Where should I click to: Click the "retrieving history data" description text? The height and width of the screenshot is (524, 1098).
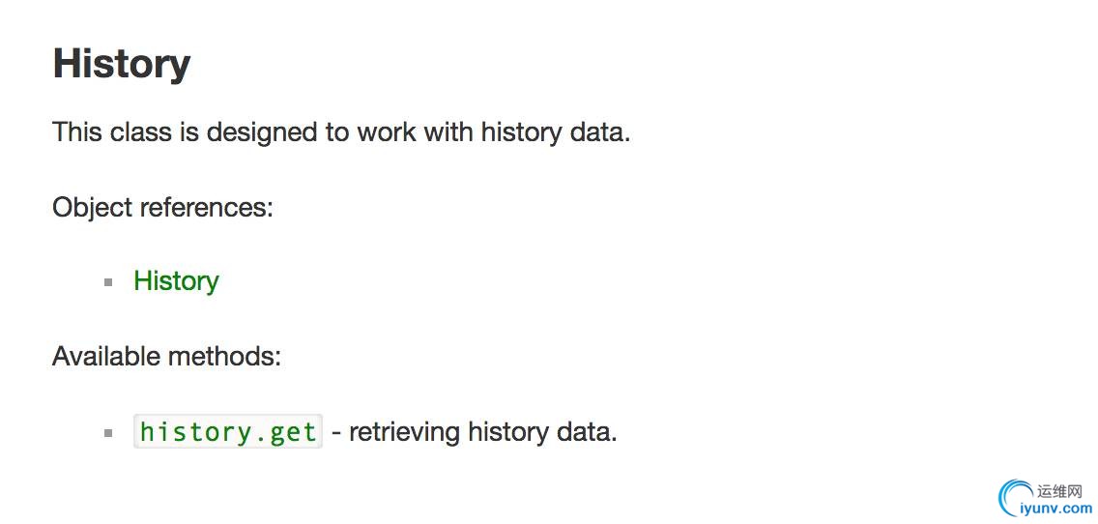pos(482,432)
